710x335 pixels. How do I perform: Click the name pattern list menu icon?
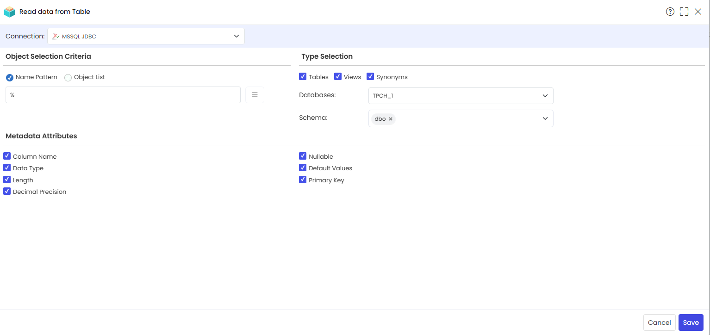255,95
